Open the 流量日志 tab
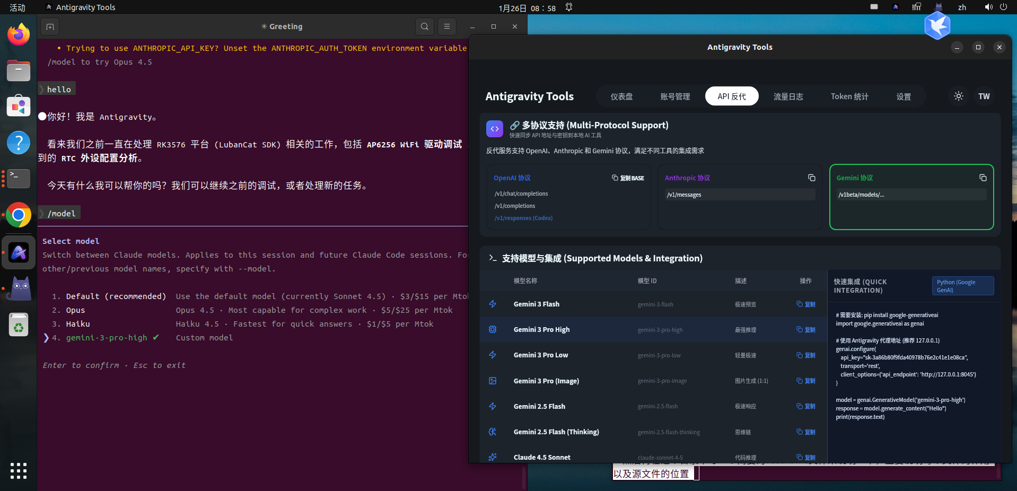Screen dimensions: 1017x491 788,97
